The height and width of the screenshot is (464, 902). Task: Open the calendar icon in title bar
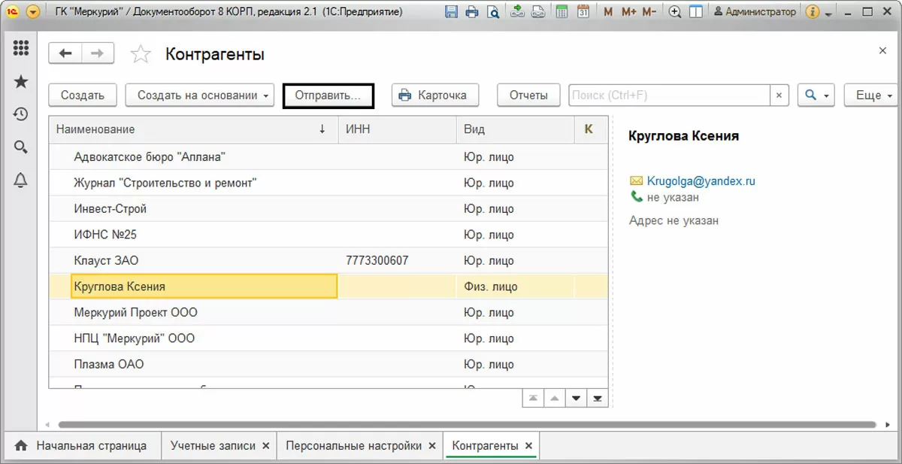point(583,12)
